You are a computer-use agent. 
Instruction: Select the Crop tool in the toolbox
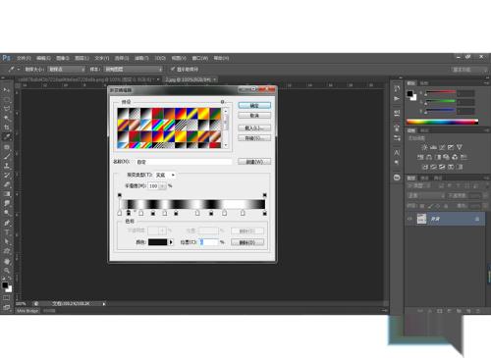click(x=6, y=128)
